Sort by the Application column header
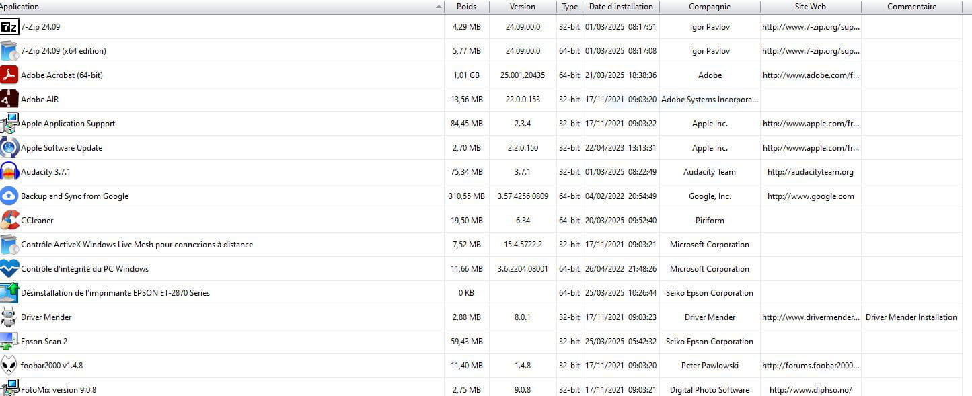 coord(222,7)
